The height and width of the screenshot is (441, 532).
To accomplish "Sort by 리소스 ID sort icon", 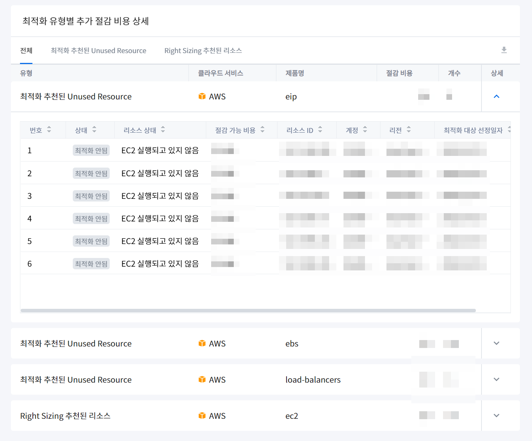I will tap(320, 130).
